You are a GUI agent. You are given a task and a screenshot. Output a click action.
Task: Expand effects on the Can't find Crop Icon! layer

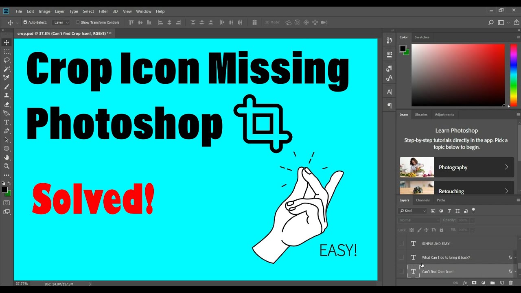point(514,271)
